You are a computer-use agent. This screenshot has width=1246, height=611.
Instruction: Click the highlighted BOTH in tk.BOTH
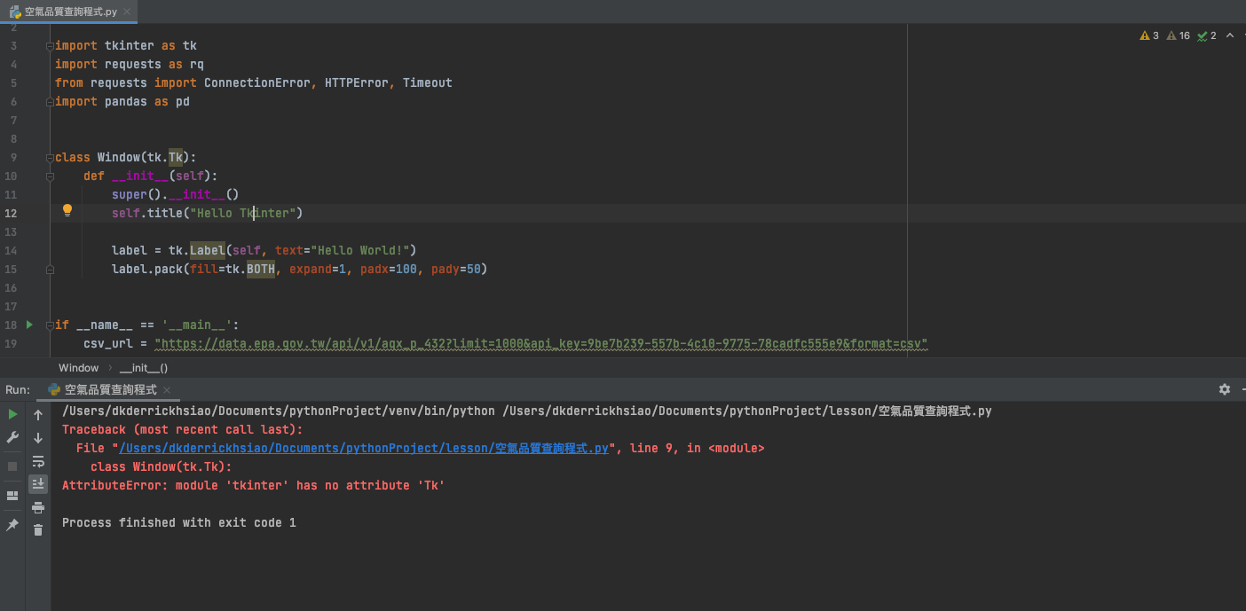tap(261, 269)
